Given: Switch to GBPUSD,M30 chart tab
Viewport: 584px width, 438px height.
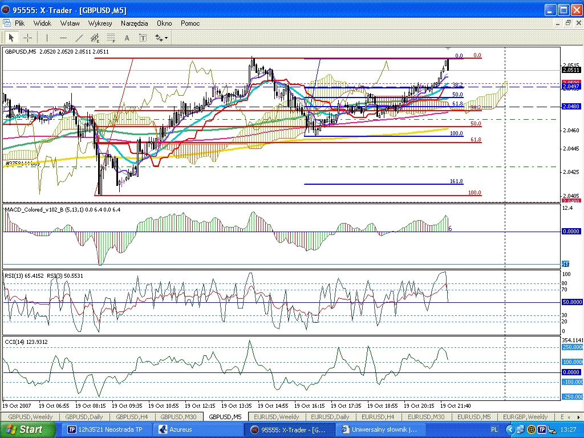Looking at the screenshot, I should pyautogui.click(x=179, y=417).
